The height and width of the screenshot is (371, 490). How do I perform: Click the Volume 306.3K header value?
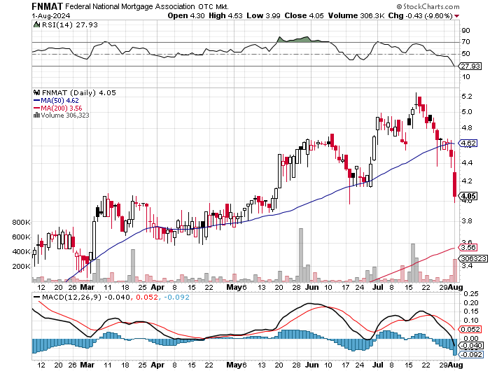(356, 15)
